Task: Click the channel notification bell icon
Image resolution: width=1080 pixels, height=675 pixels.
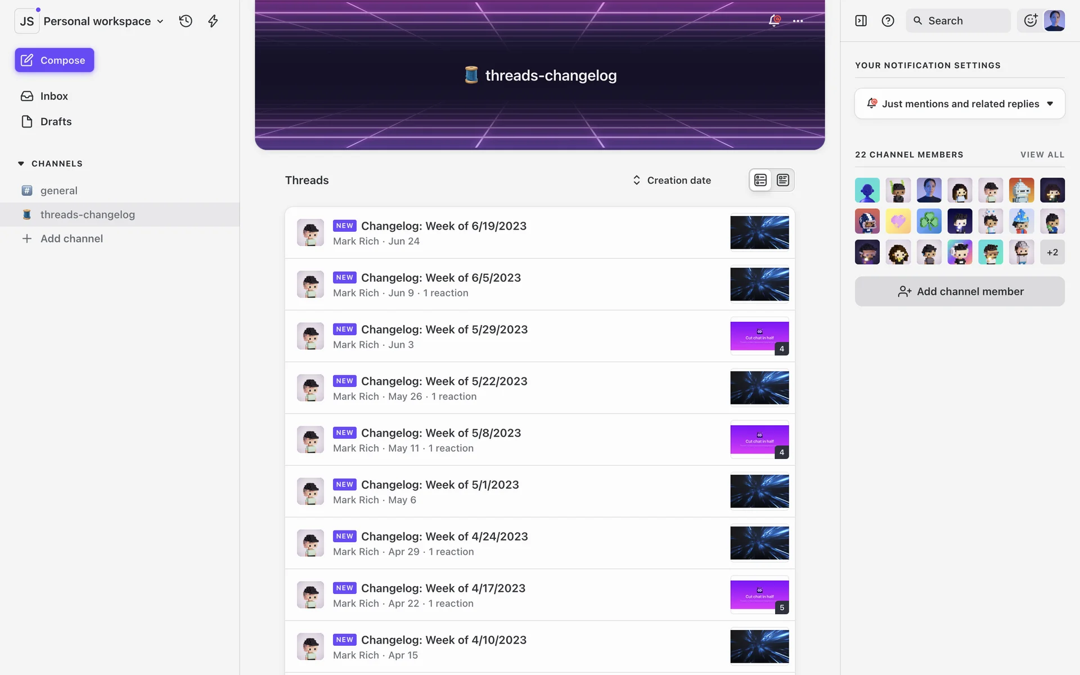Action: point(774,21)
